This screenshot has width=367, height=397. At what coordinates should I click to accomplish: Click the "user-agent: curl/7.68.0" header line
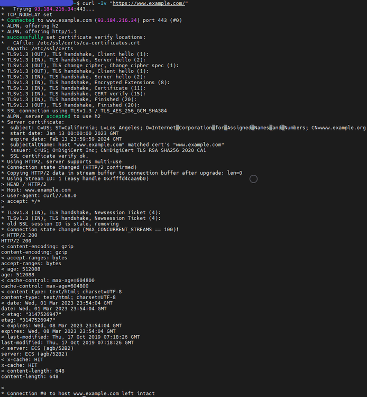39,195
